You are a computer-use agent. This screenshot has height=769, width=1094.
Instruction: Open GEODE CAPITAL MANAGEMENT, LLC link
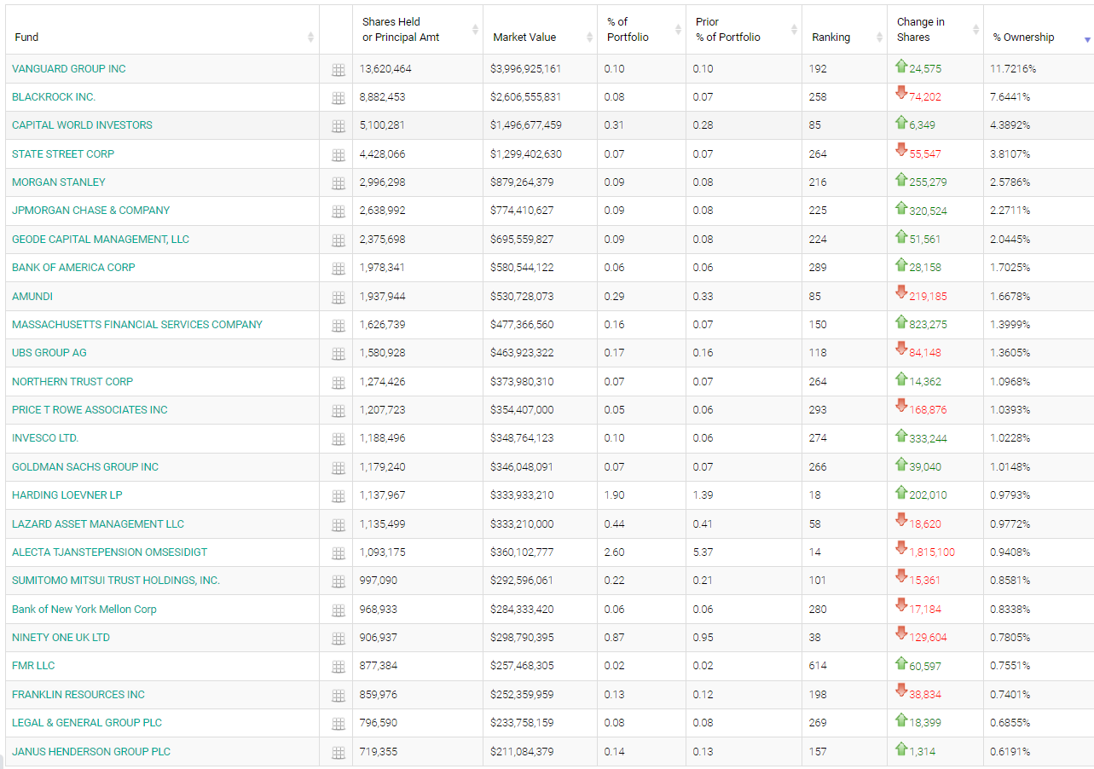101,239
